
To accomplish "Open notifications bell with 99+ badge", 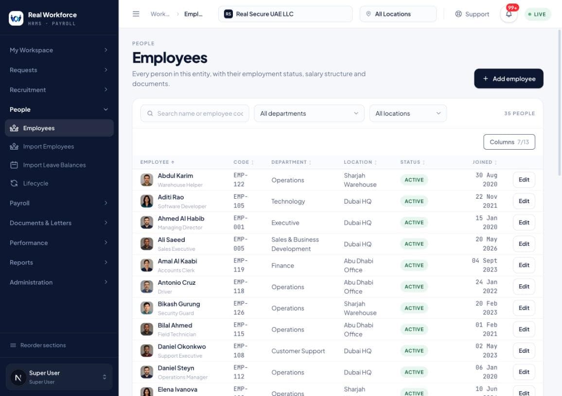I will pyautogui.click(x=509, y=14).
